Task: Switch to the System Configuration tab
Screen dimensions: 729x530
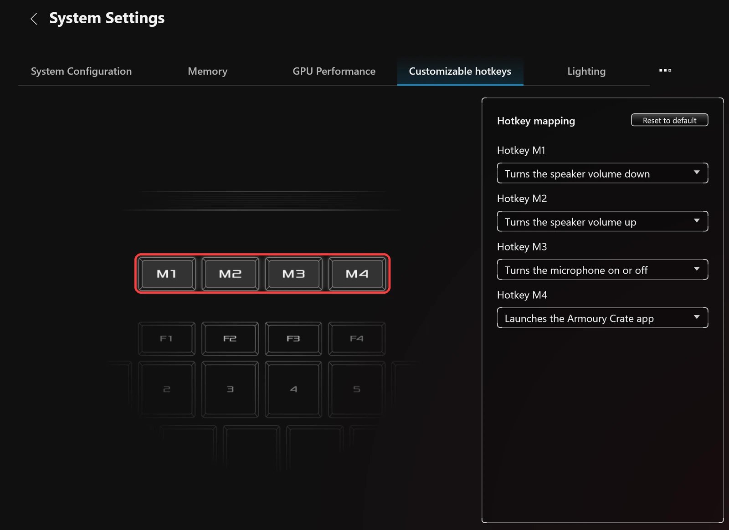Action: pos(81,71)
